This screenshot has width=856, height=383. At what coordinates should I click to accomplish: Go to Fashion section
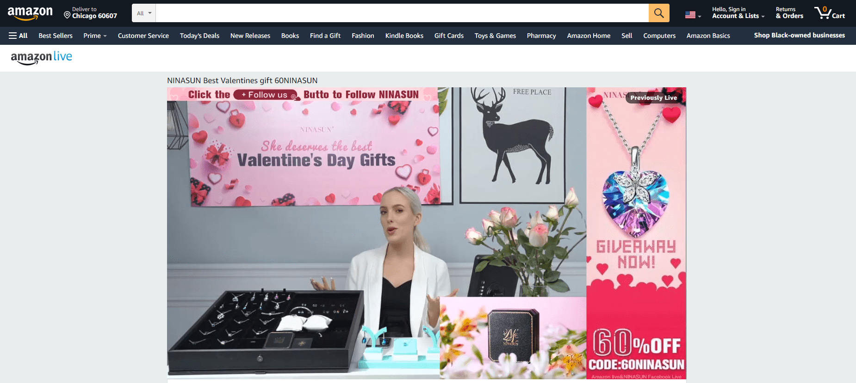[363, 36]
